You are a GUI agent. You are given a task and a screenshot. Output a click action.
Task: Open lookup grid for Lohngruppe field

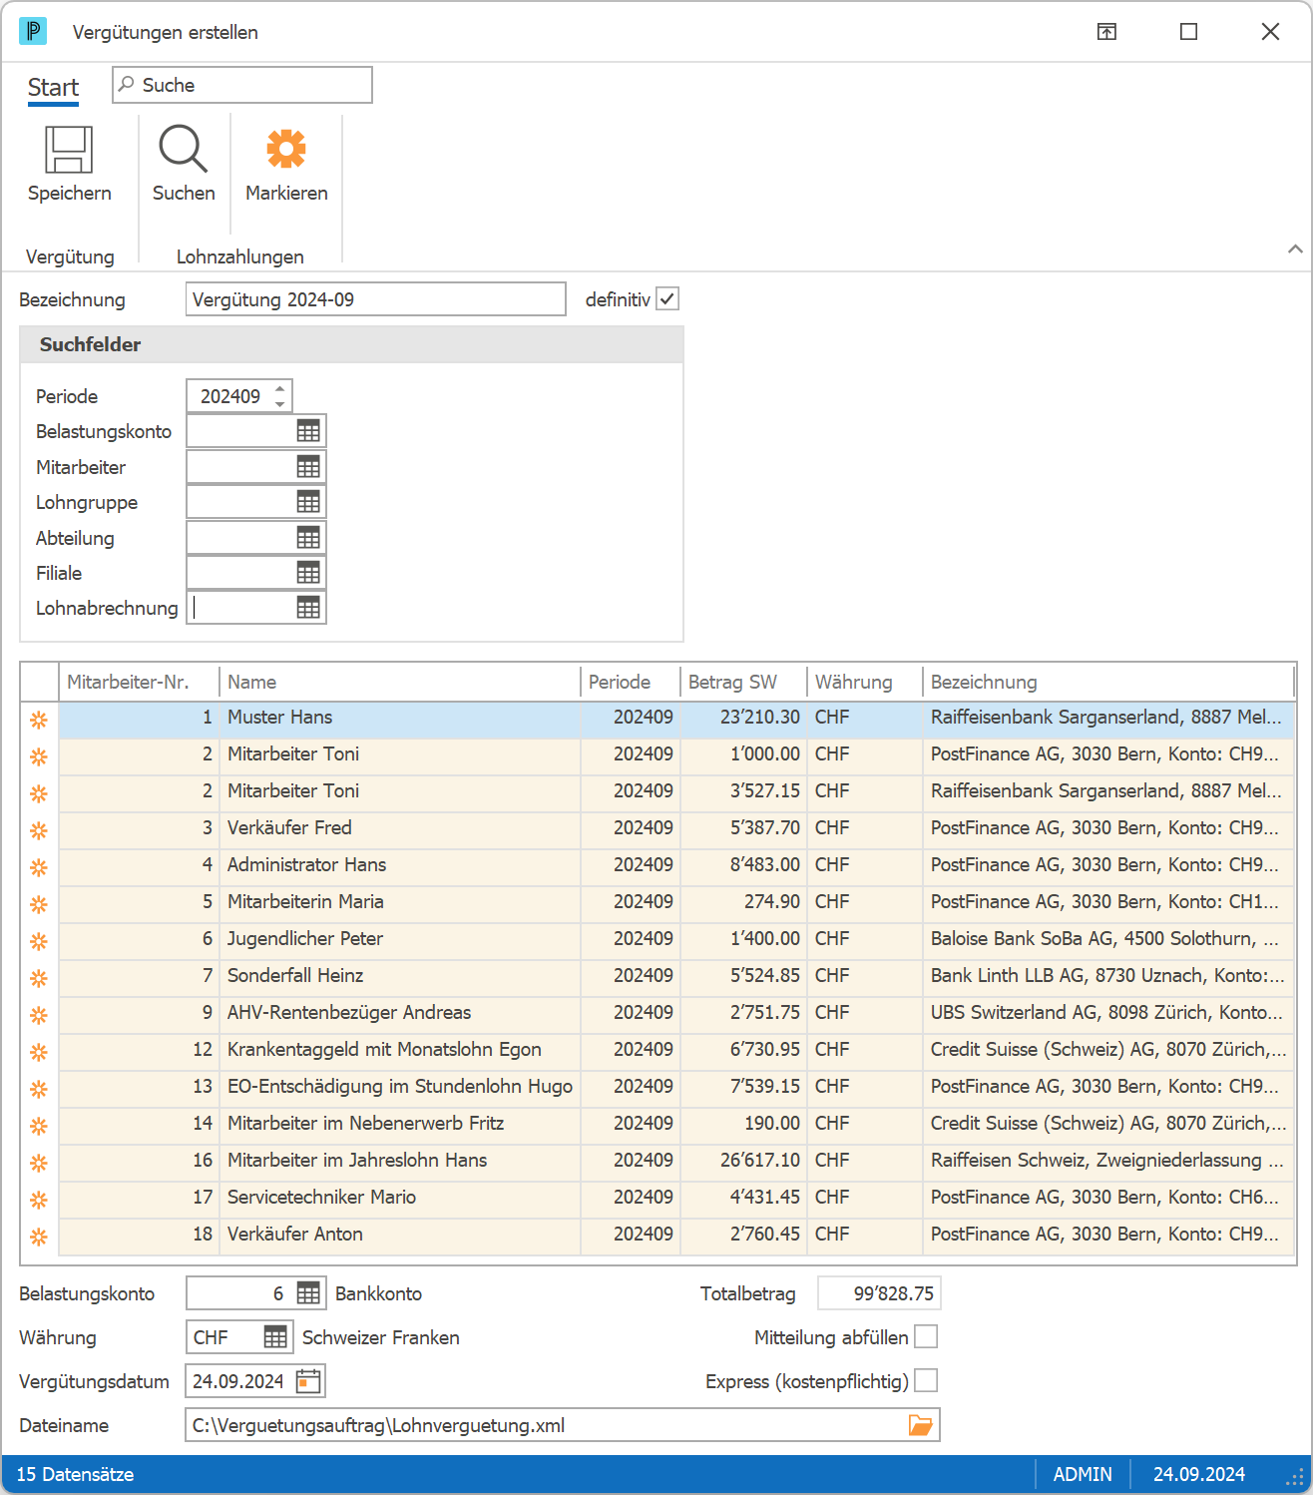[308, 502]
